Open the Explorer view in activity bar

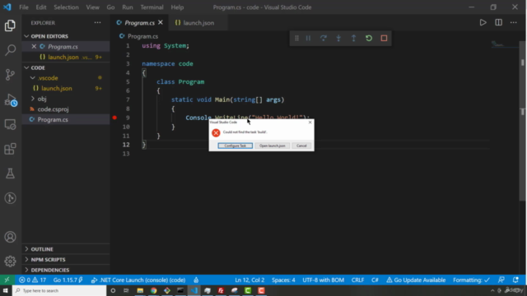(10, 25)
